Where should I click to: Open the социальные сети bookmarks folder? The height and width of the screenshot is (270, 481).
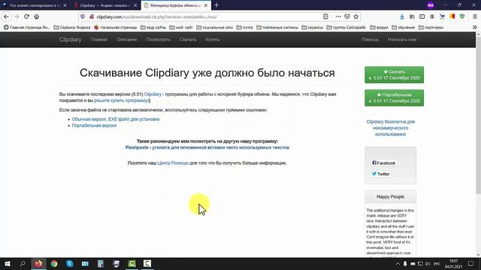click(214, 27)
